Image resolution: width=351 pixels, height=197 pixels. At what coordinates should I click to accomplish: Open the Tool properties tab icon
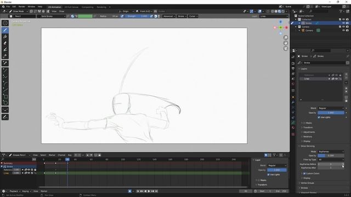click(x=293, y=57)
